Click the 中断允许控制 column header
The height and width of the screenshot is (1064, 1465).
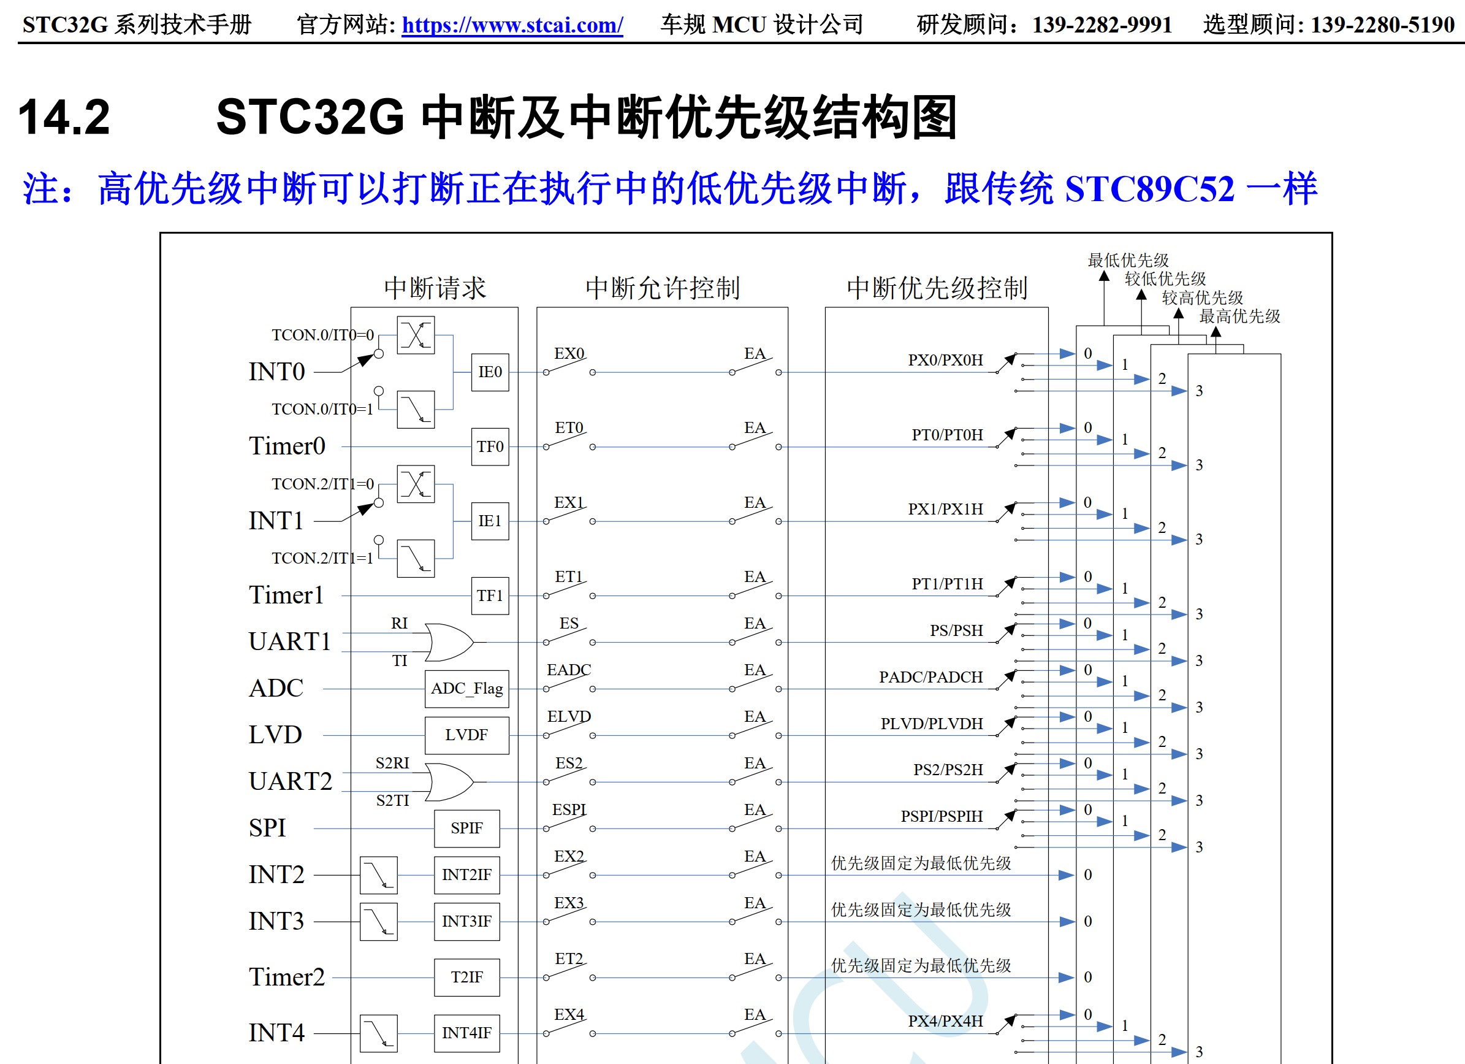(662, 288)
